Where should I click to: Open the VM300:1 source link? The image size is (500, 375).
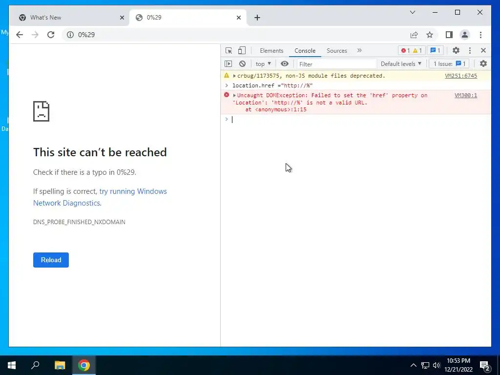465,95
